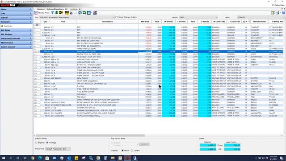Screen dimensions: 286x161
Task: Open Microsoft Store from the taskbar
Action: (x=47, y=158)
